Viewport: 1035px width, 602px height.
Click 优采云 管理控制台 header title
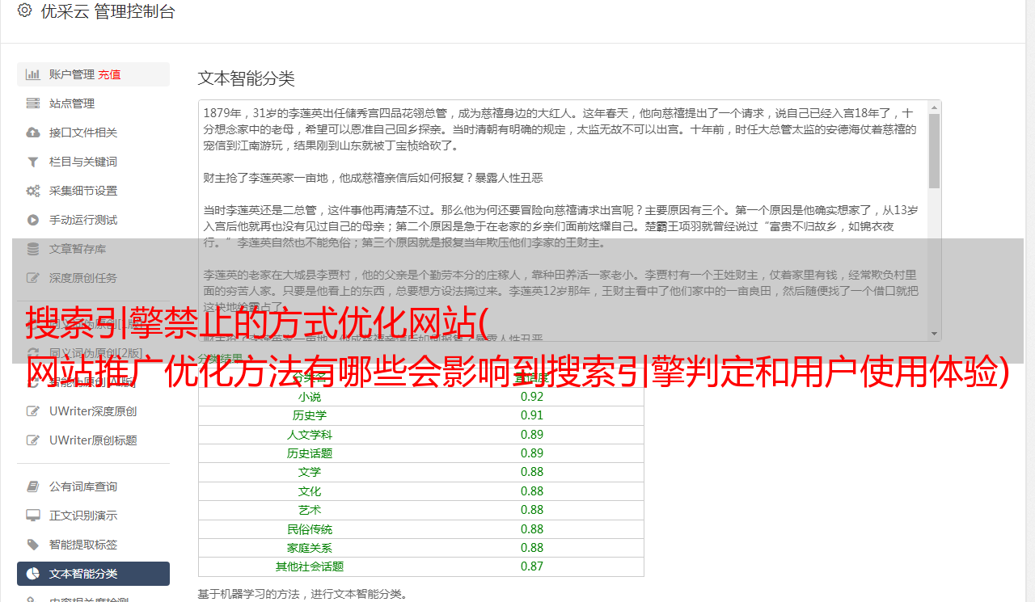click(x=108, y=11)
